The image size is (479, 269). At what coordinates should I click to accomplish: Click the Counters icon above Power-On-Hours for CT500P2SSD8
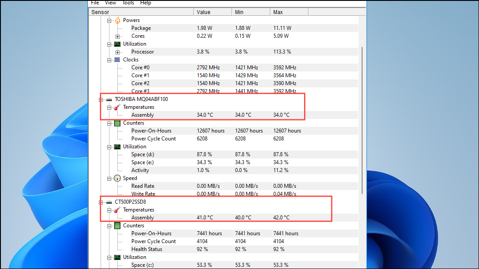[x=117, y=225]
